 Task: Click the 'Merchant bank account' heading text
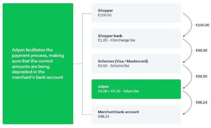[x=118, y=112]
